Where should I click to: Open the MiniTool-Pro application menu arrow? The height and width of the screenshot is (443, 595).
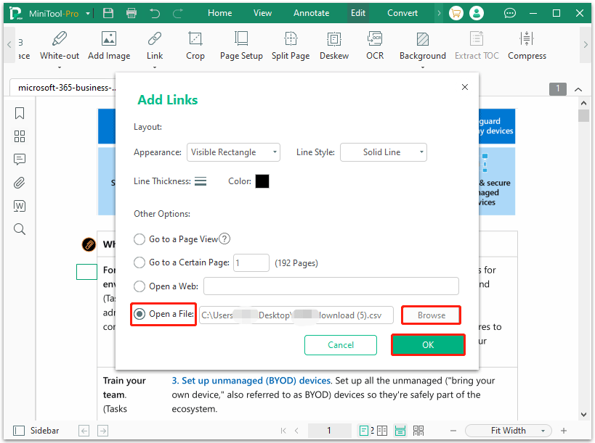click(x=88, y=14)
